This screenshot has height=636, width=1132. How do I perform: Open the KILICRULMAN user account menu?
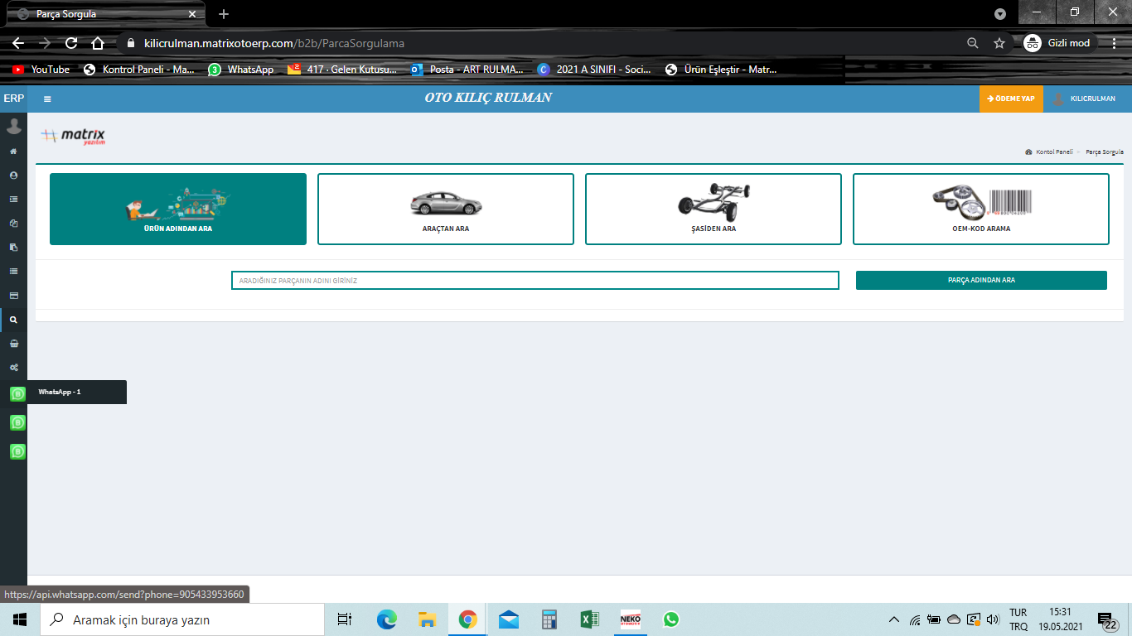[x=1084, y=99]
